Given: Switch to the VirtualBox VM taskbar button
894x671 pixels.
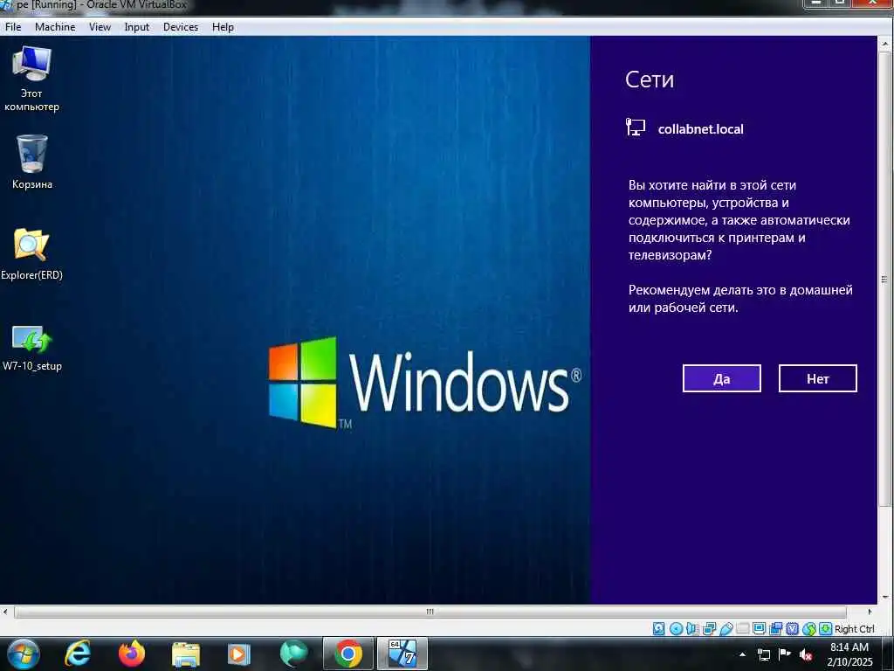Looking at the screenshot, I should point(402,654).
